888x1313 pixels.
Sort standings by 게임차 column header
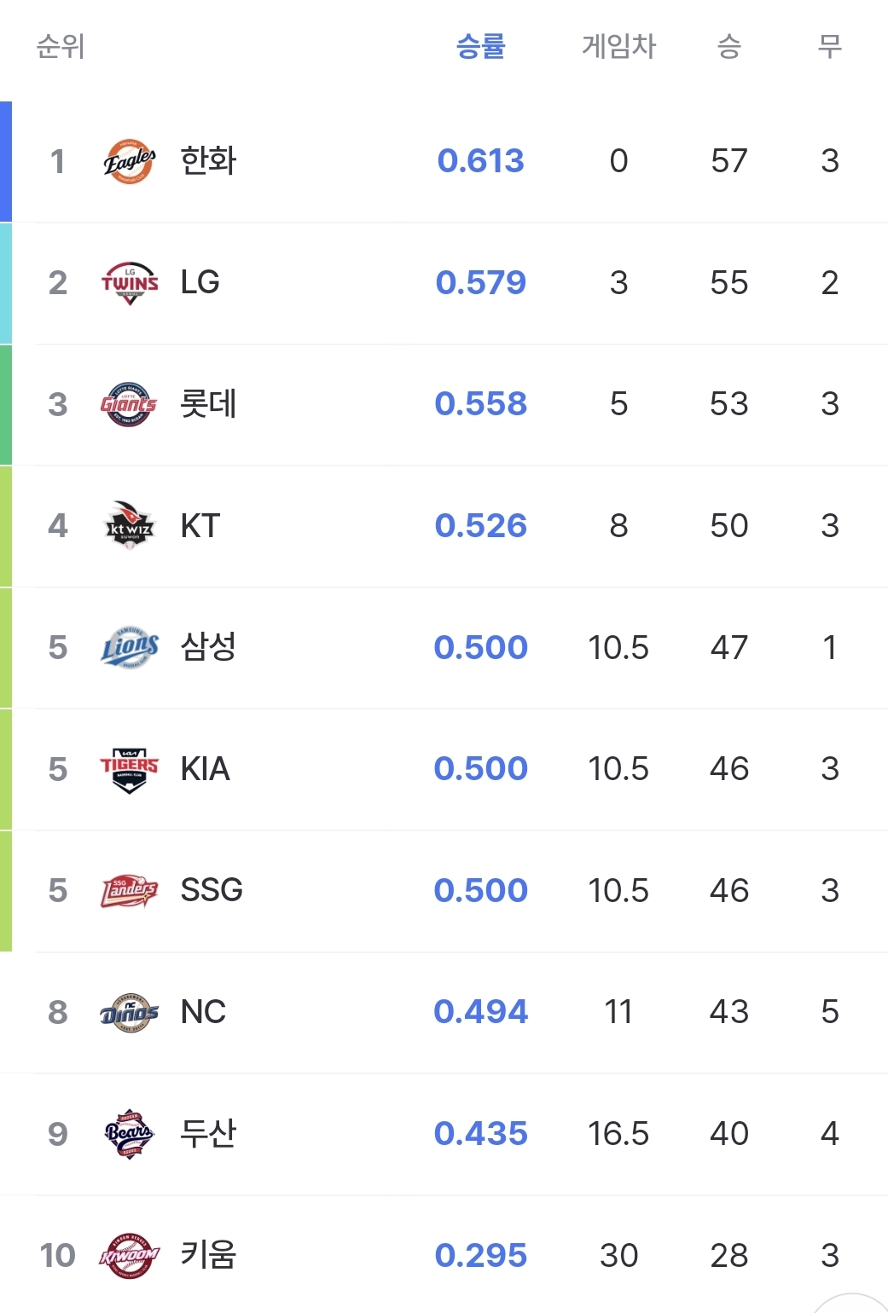619,46
